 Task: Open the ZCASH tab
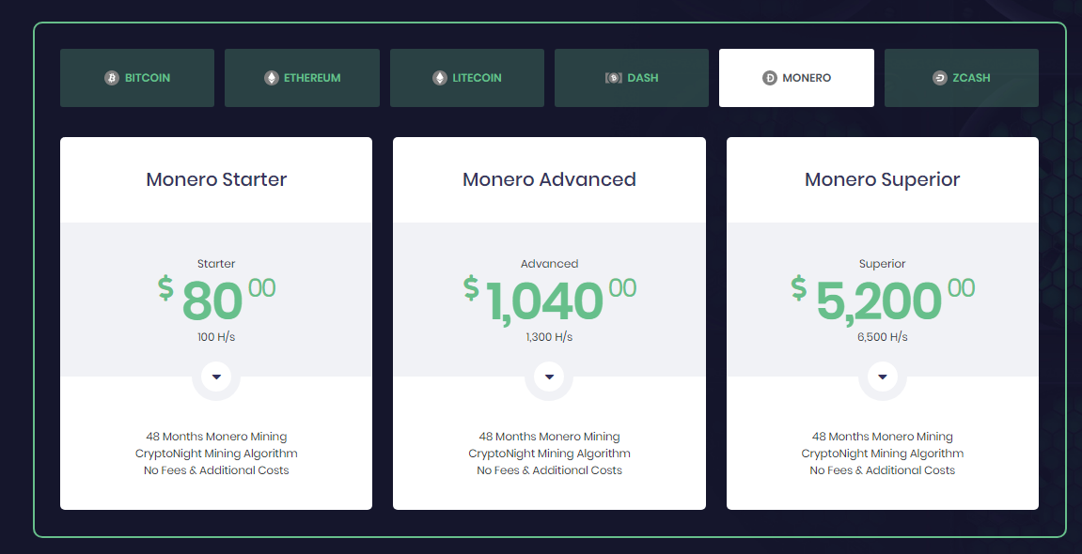(x=962, y=78)
